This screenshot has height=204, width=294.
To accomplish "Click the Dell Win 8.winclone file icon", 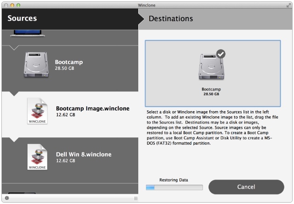I will [37, 157].
